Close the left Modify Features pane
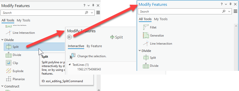Image resolution: width=239 pixels, height=91 pixels. (x=98, y=6)
